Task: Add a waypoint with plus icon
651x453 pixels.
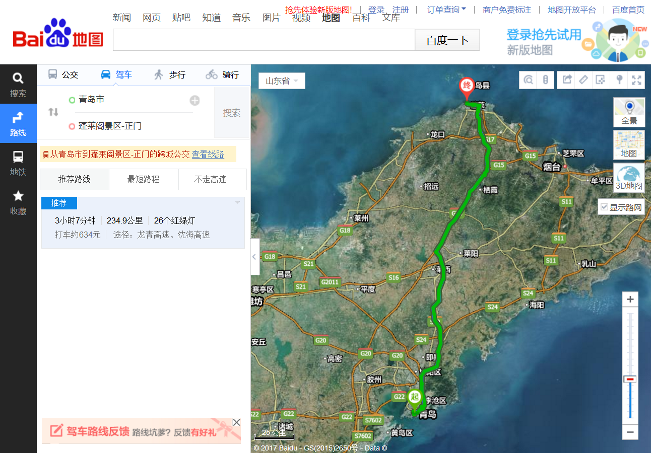Action: click(194, 101)
